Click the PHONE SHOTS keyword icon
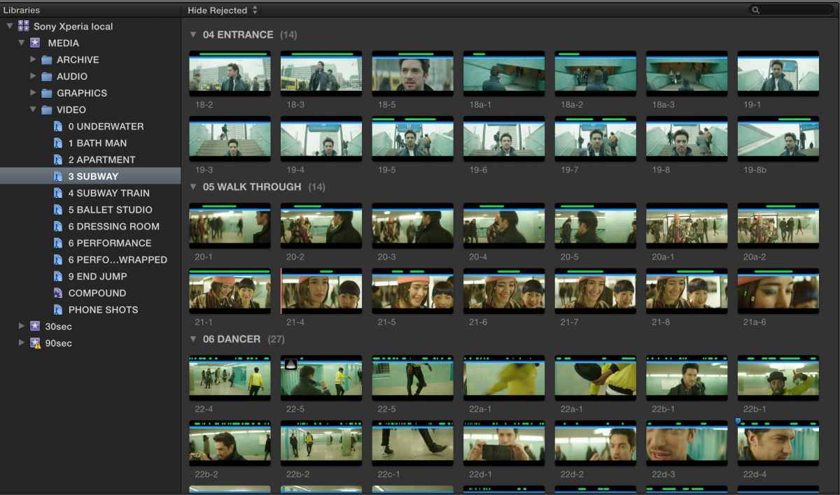The height and width of the screenshot is (495, 840). tap(58, 310)
